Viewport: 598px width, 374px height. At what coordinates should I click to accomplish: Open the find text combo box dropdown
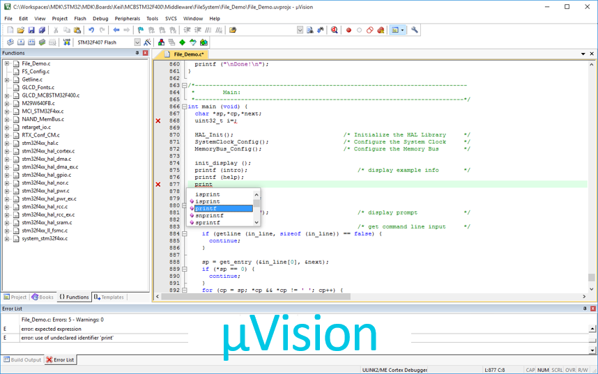coord(300,30)
